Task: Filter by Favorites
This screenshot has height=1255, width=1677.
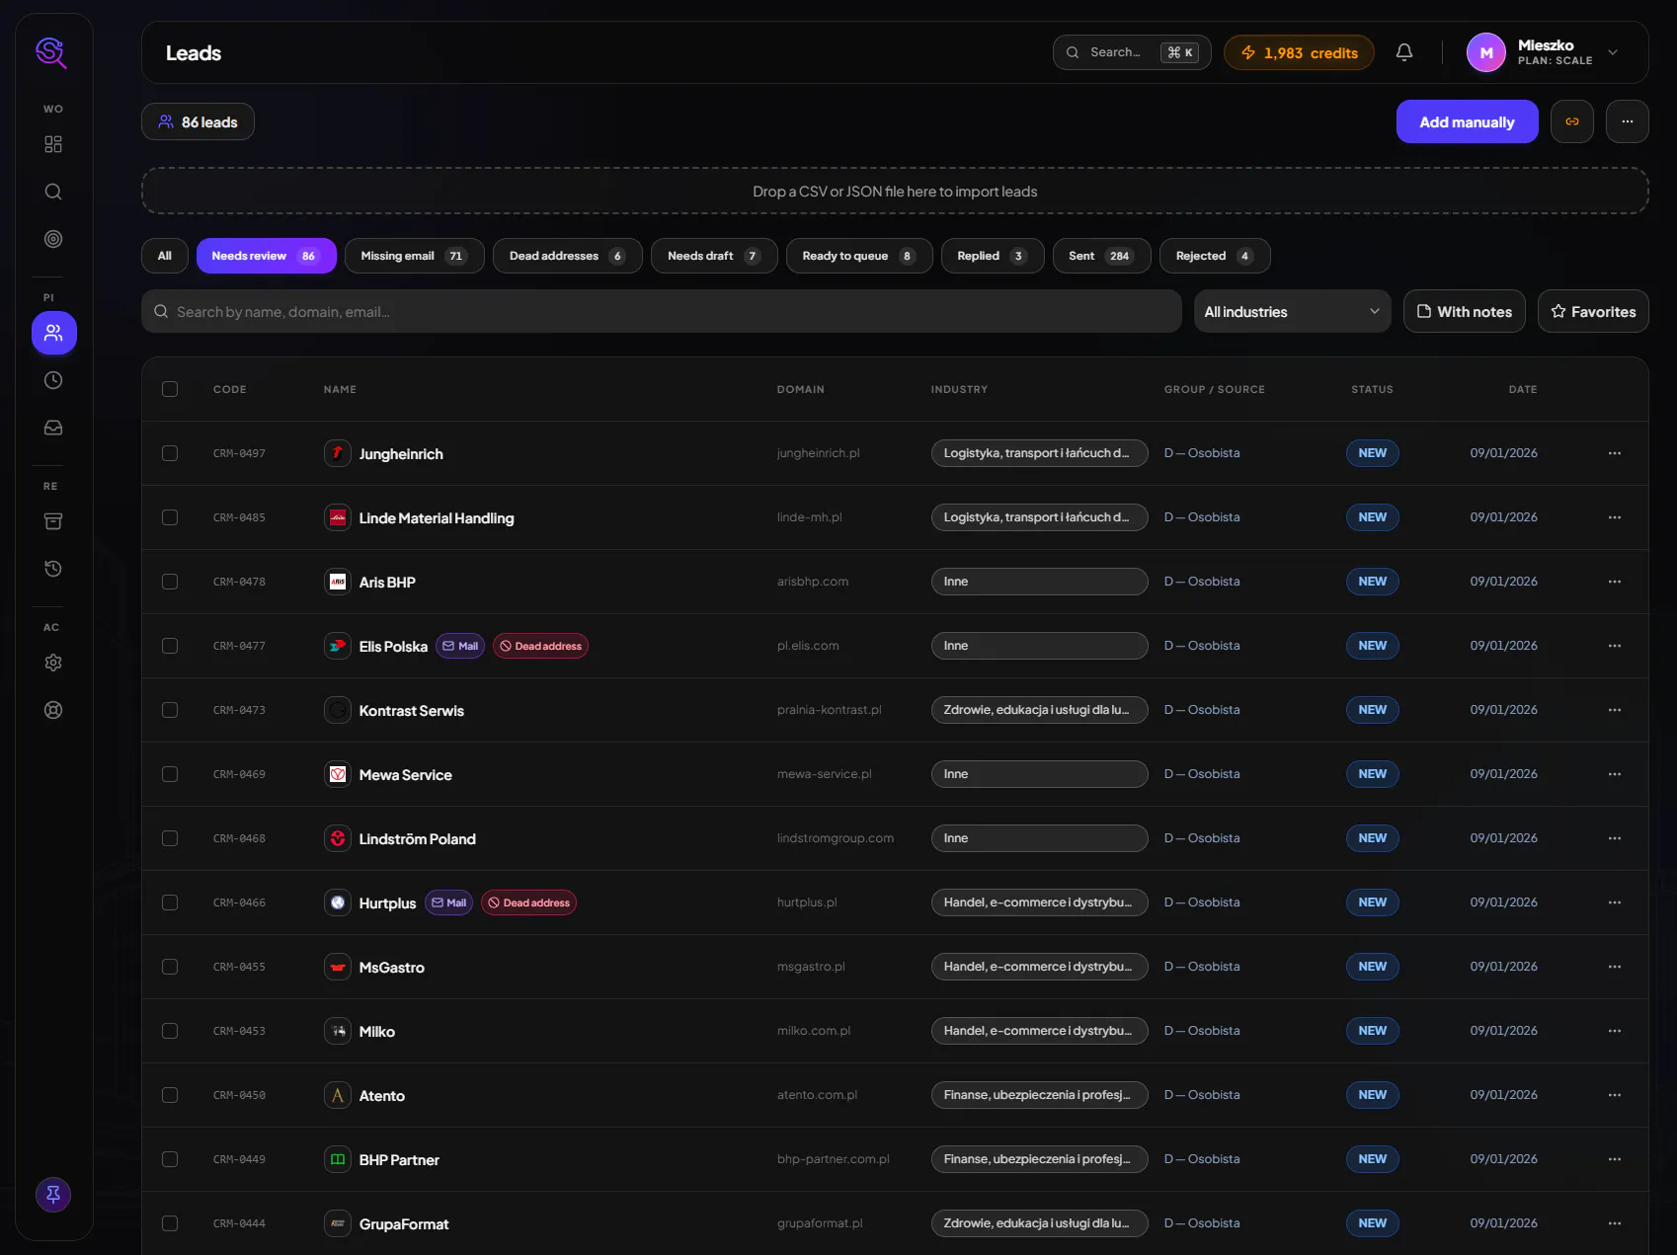Action: tap(1593, 311)
